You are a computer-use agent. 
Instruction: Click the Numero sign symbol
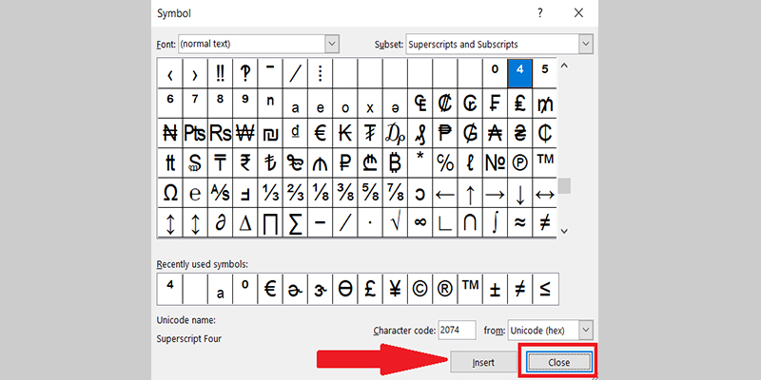coord(495,162)
